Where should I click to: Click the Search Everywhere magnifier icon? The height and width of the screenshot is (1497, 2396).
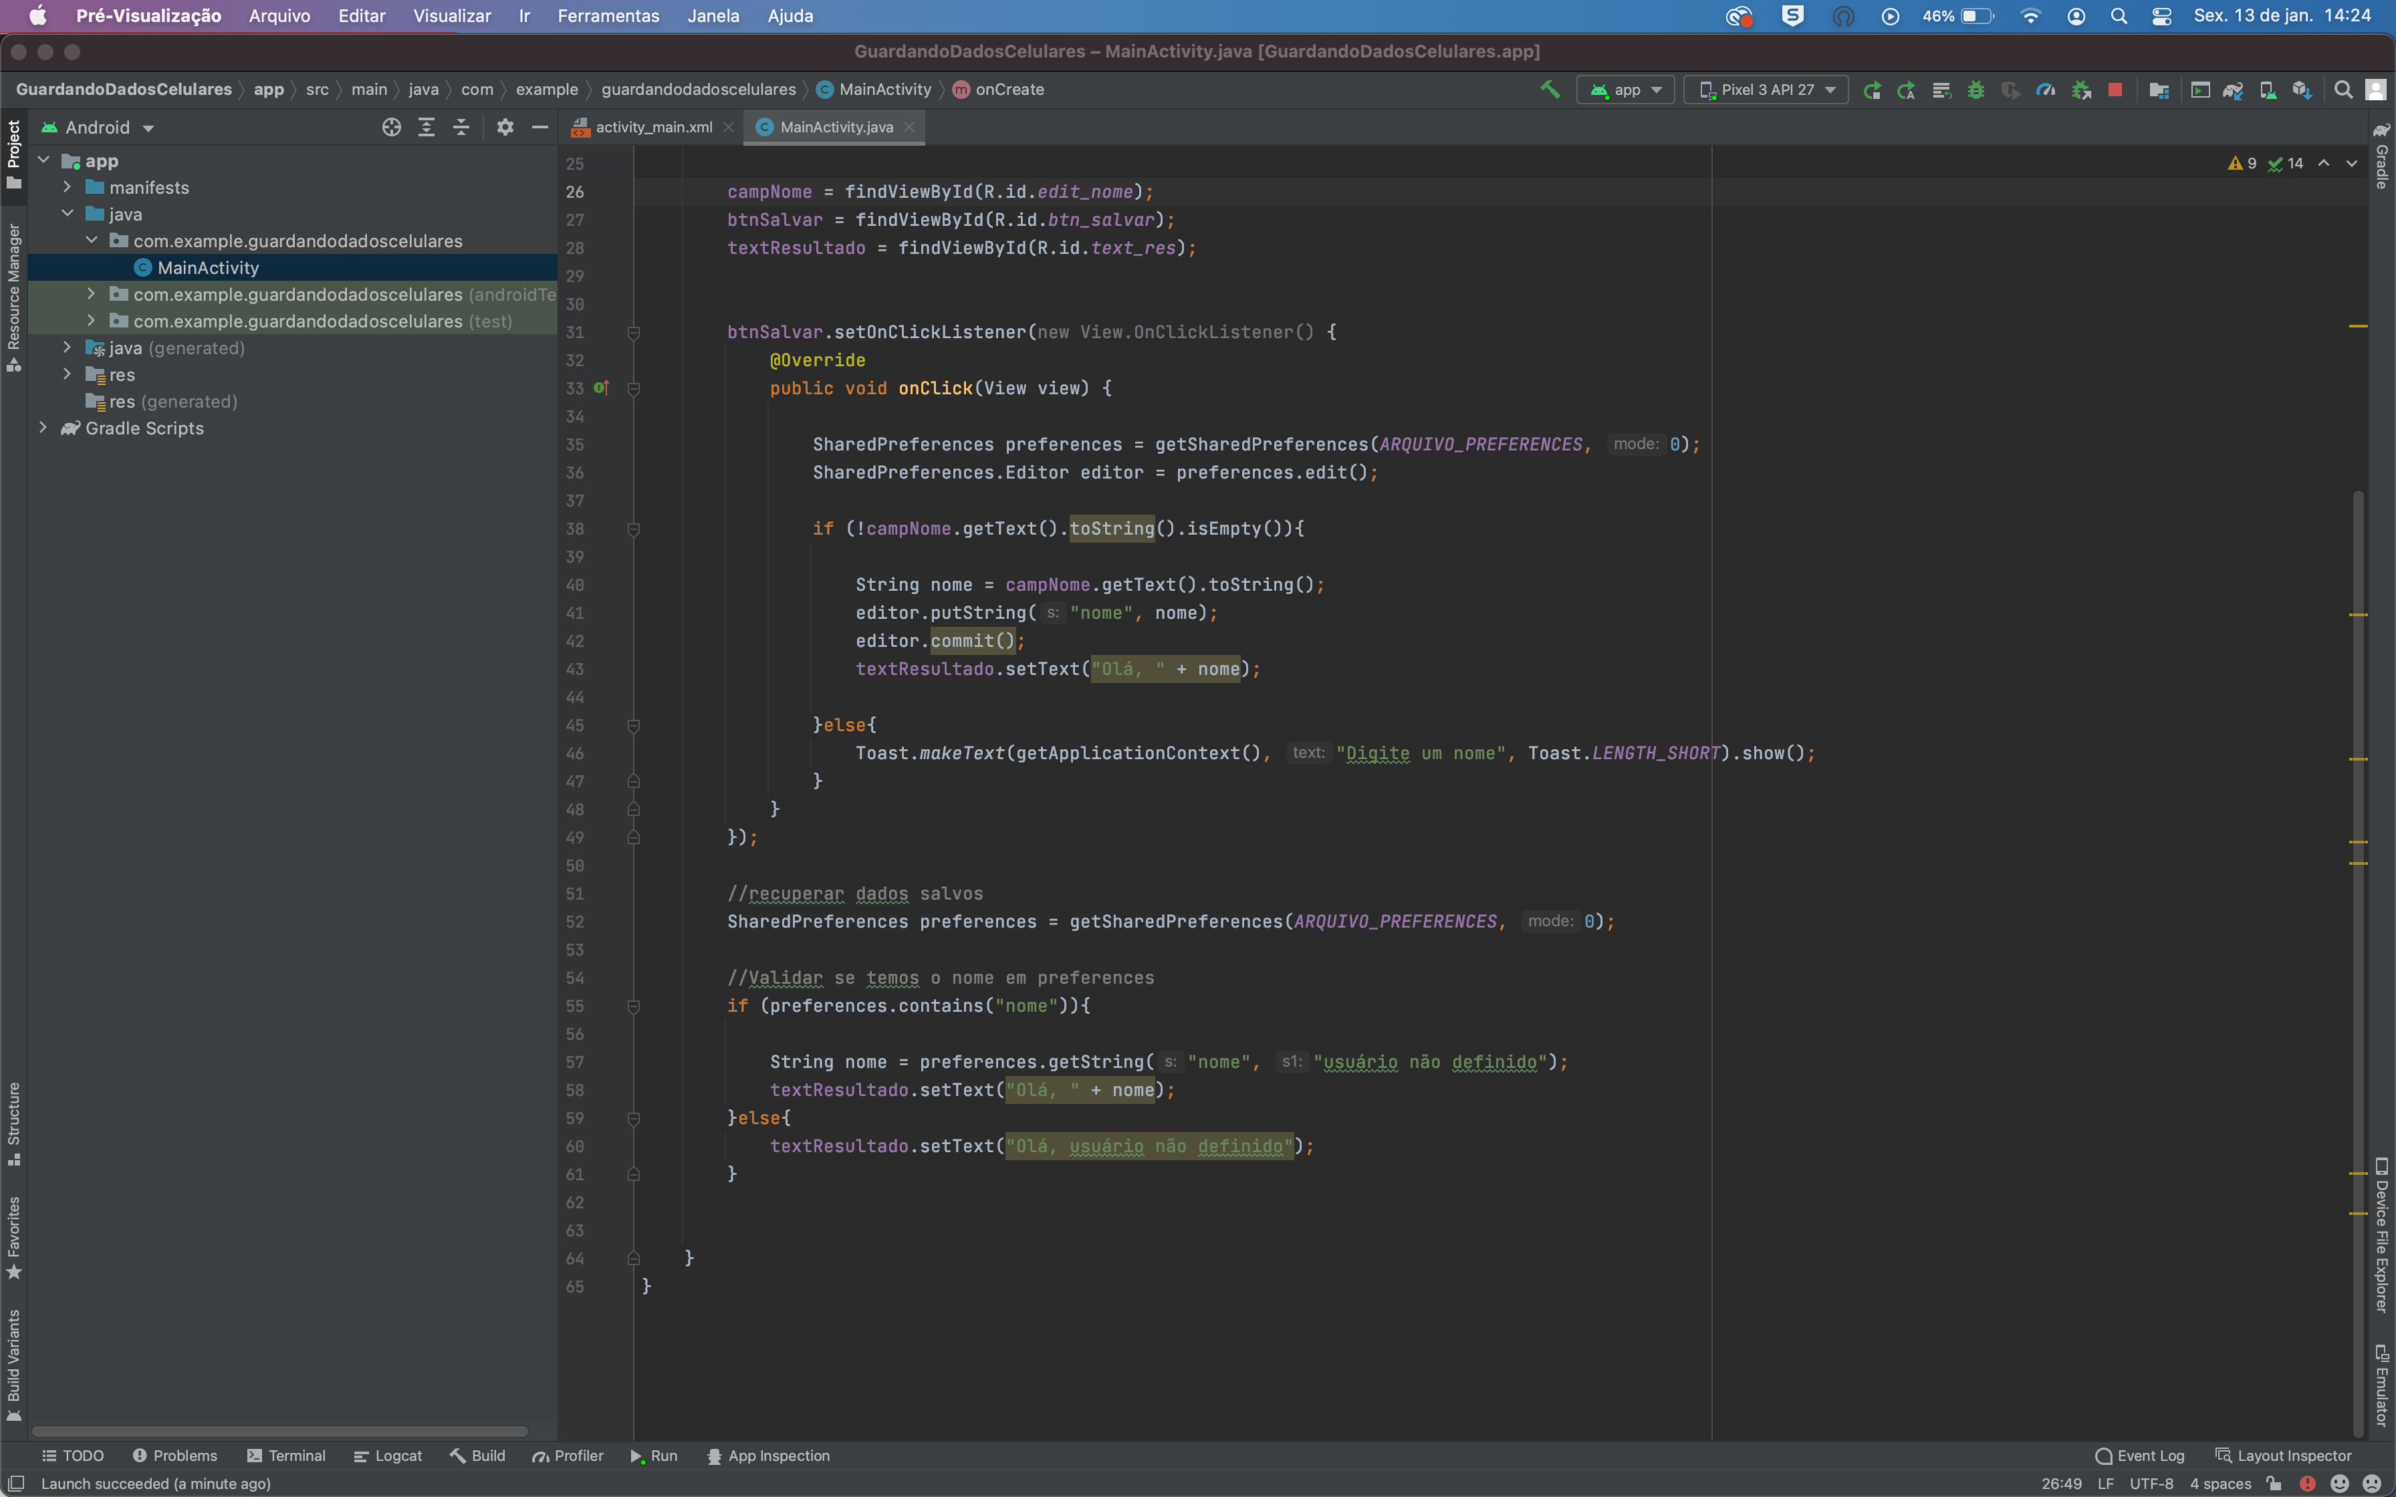point(2343,89)
